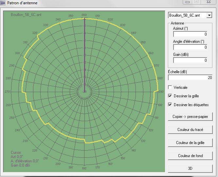218x177 pixels.
Task: Open the Bouillon_5B_6C.ant antenna file dropdown
Action: (209, 15)
